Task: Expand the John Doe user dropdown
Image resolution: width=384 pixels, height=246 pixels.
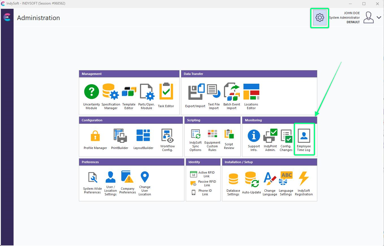Action: (x=379, y=18)
